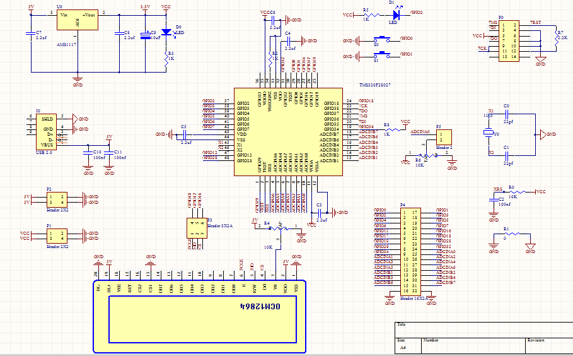Viewport: 573px width, 356px height.
Task: Click the "A4" size value
Action: (403, 348)
